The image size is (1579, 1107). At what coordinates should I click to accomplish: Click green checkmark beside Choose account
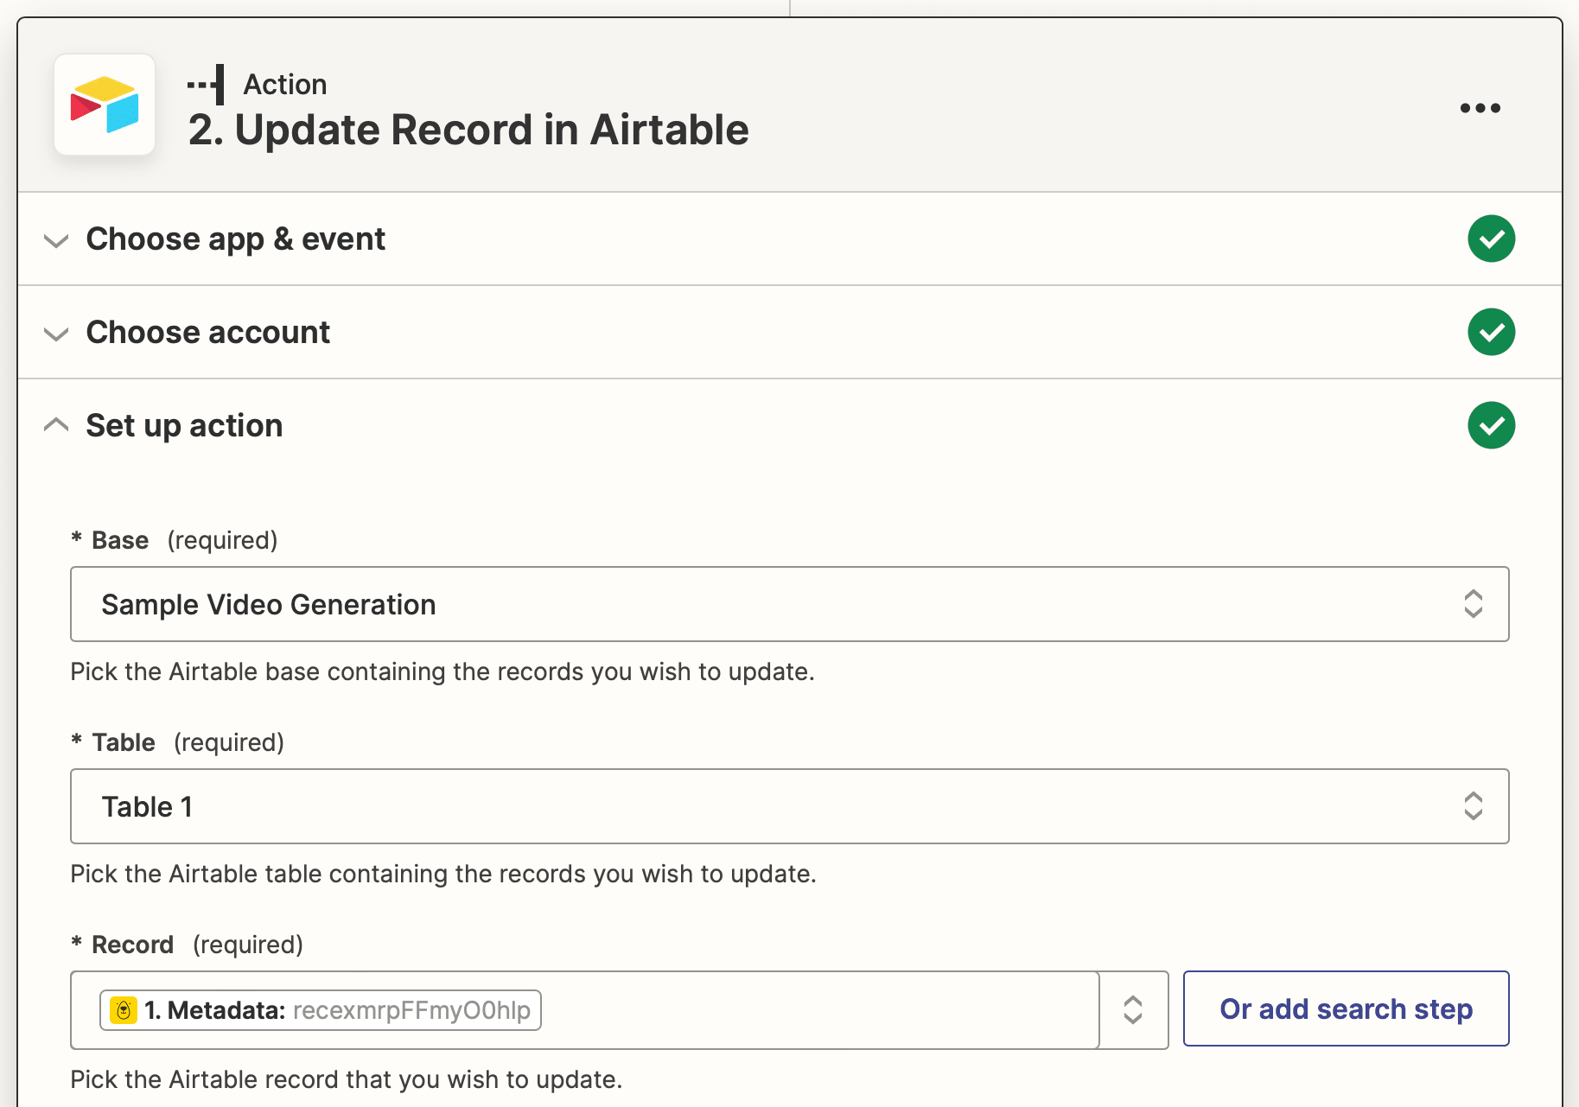(1491, 332)
